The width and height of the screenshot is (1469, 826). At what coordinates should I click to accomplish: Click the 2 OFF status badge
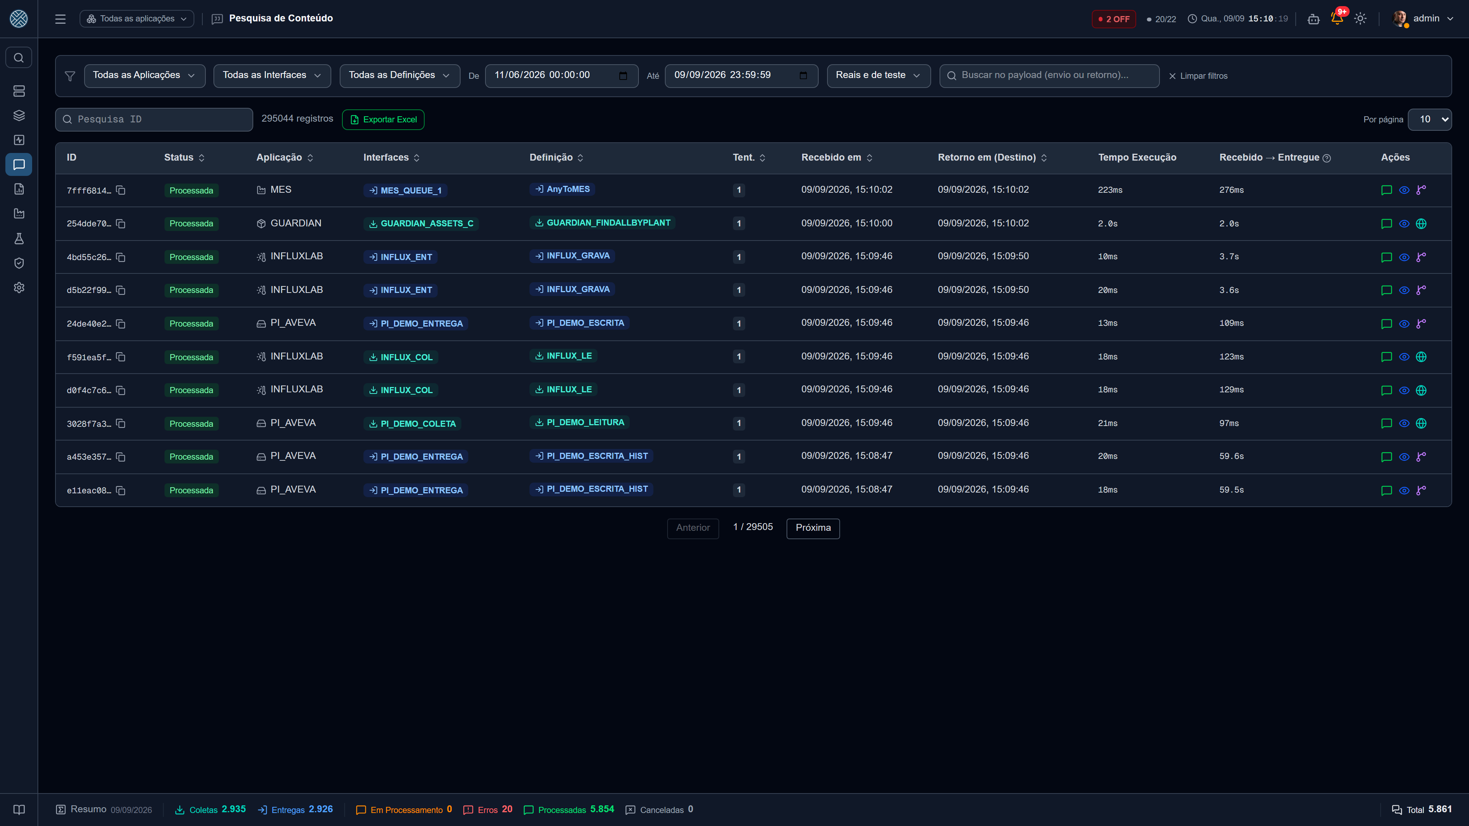[x=1114, y=19]
